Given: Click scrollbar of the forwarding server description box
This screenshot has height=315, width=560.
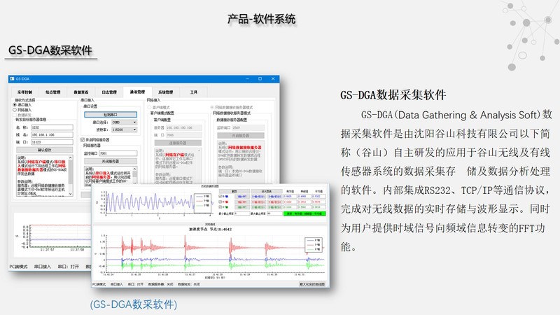Looking at the screenshot, I should [71, 176].
